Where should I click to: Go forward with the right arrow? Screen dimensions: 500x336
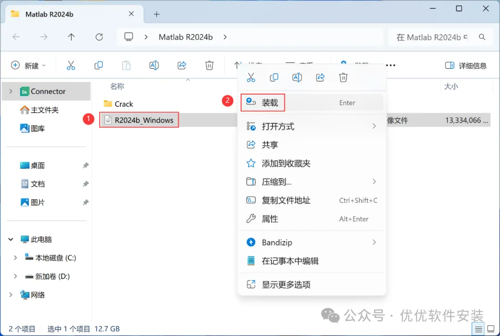pos(44,37)
